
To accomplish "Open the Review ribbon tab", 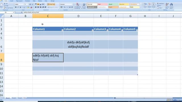I will (40, 1).
